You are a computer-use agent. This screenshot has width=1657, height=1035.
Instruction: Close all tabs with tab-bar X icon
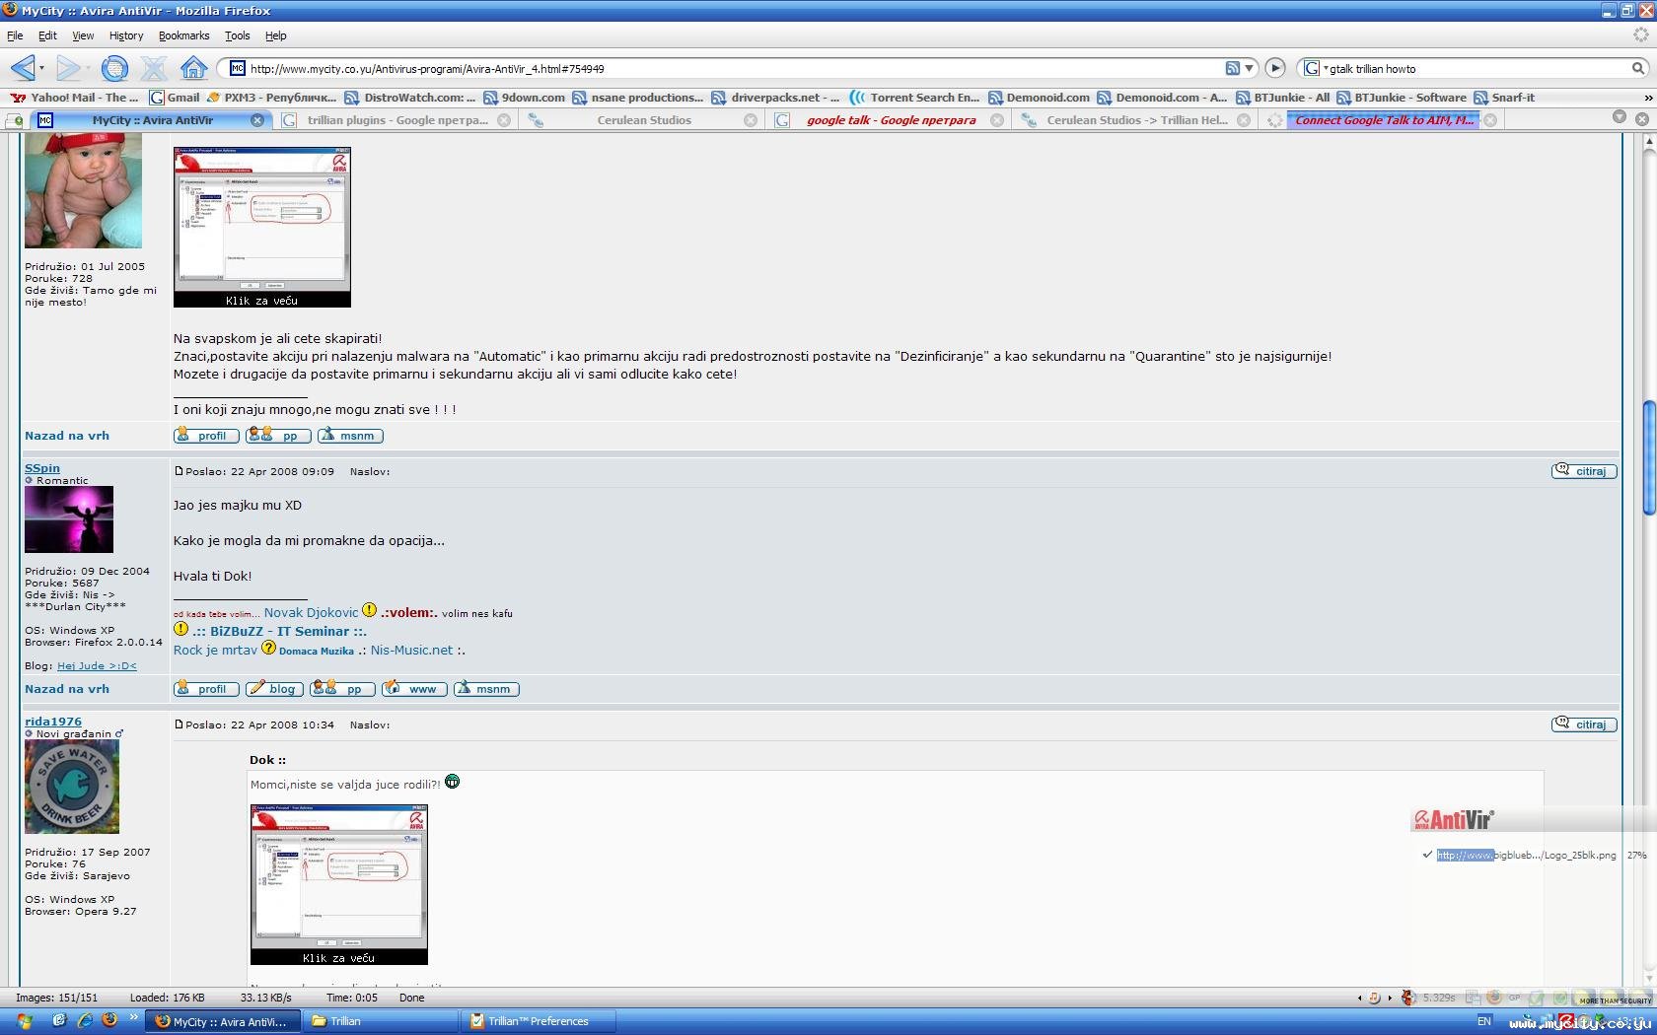pos(1642,118)
